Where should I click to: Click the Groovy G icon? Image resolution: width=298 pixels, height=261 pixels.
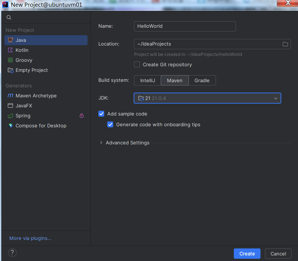tap(10, 60)
